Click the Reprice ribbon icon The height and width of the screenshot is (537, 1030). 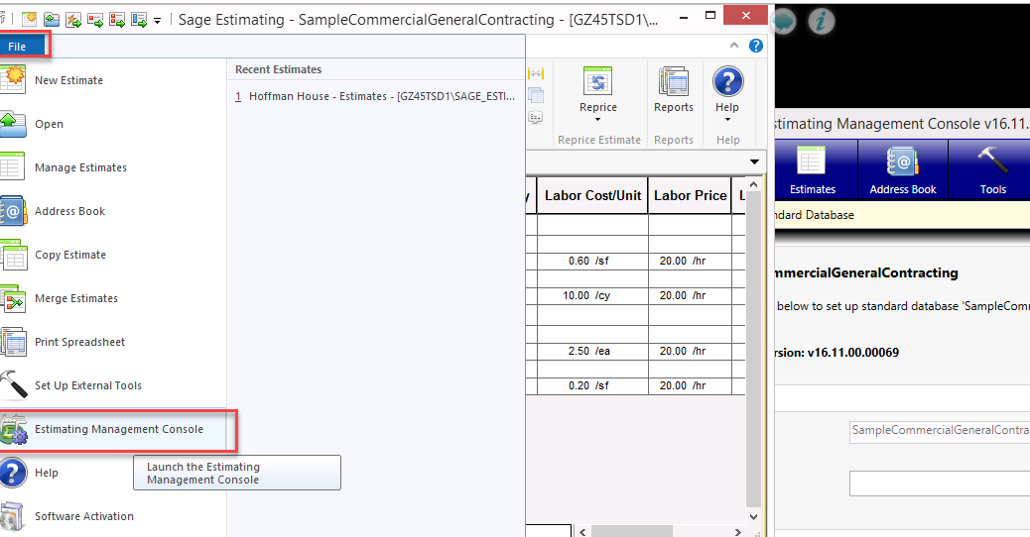click(x=597, y=81)
